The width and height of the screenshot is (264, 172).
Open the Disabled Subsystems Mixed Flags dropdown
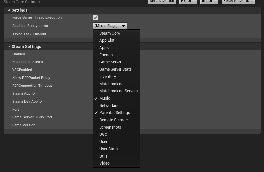[110, 26]
